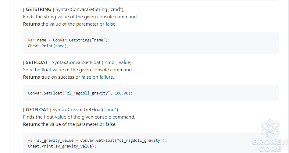The height and width of the screenshot is (153, 289).
Task: Click 'Sets the float value' description line
Action: pyautogui.click(x=78, y=70)
